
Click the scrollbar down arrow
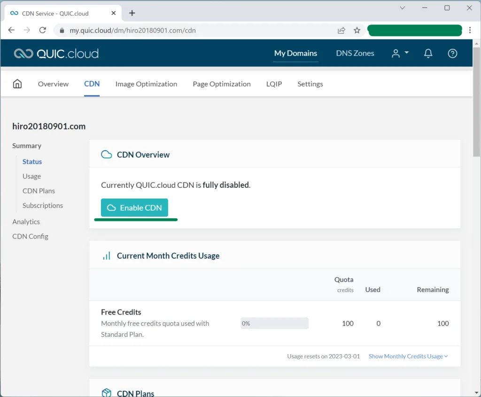(x=476, y=393)
